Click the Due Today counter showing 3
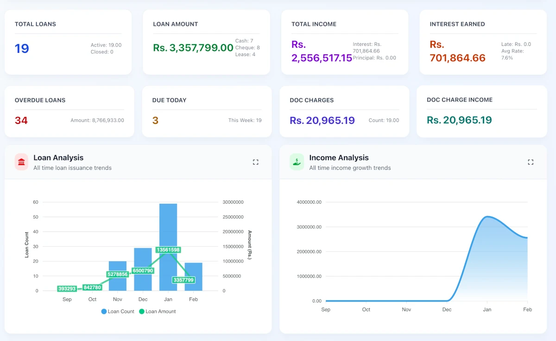Screen dimensions: 556x341 click(x=154, y=120)
